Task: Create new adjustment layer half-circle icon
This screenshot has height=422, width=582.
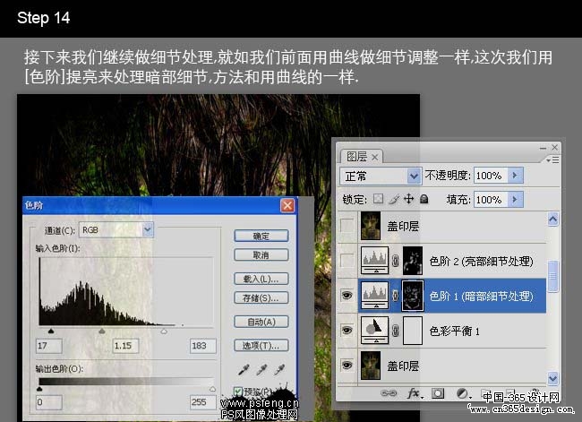Action: click(x=462, y=393)
